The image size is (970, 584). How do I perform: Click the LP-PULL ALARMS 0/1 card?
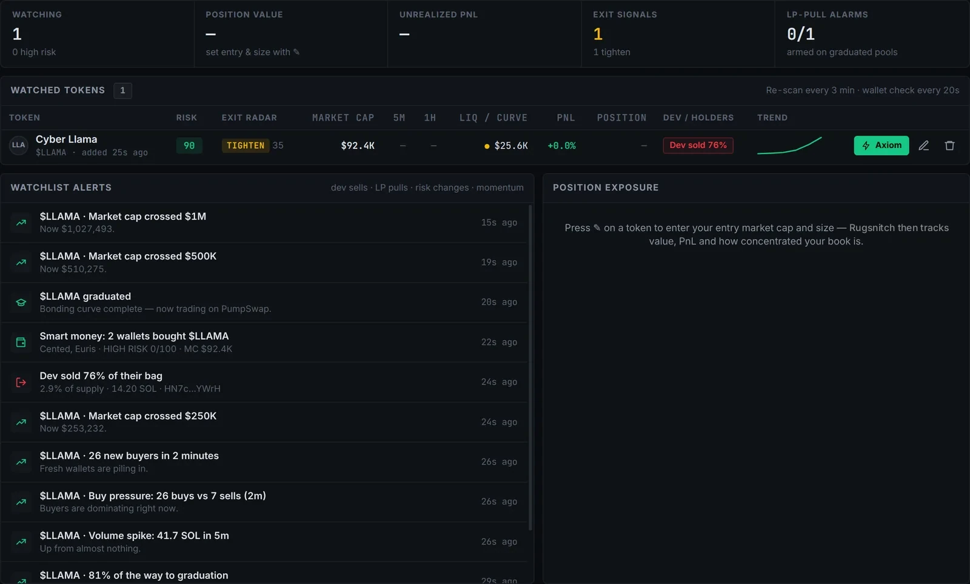pyautogui.click(x=872, y=33)
